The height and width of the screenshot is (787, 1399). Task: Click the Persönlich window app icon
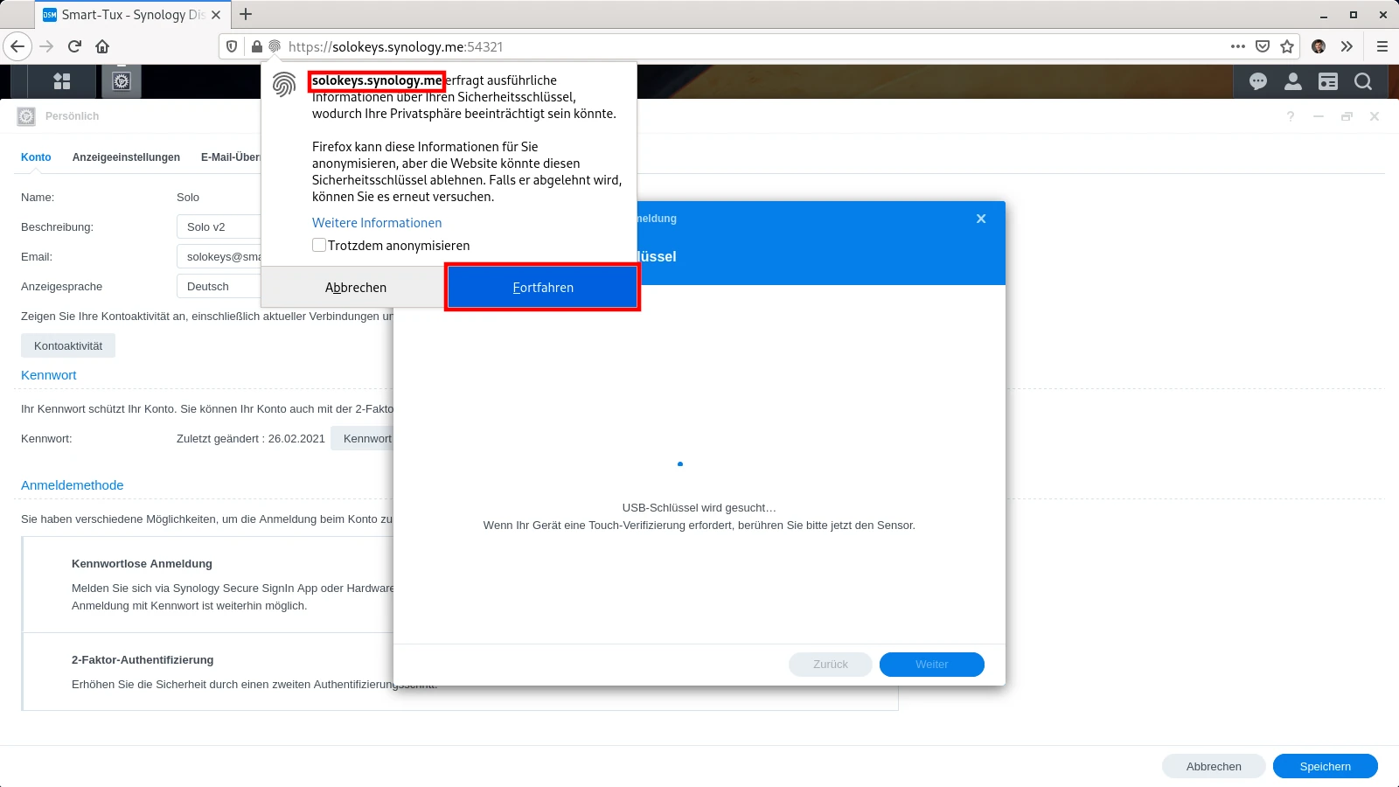pyautogui.click(x=26, y=116)
